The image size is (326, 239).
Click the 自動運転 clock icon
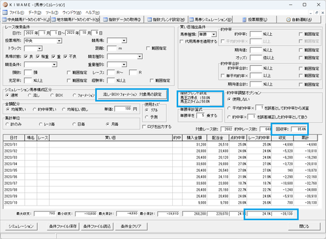pos(288,20)
